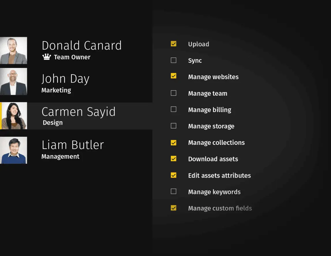The height and width of the screenshot is (256, 331).
Task: Tick the Manage storage checkbox
Action: pyautogui.click(x=173, y=126)
